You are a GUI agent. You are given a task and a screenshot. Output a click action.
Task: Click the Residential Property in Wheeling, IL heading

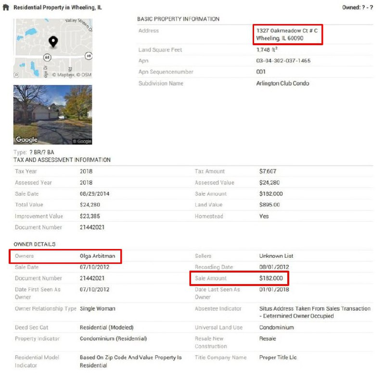click(57, 8)
